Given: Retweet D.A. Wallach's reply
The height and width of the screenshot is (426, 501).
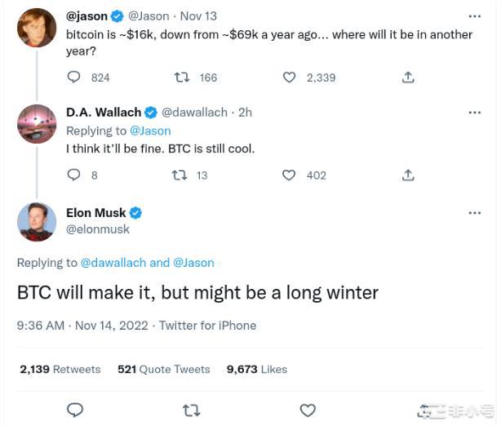Looking at the screenshot, I should point(180,175).
